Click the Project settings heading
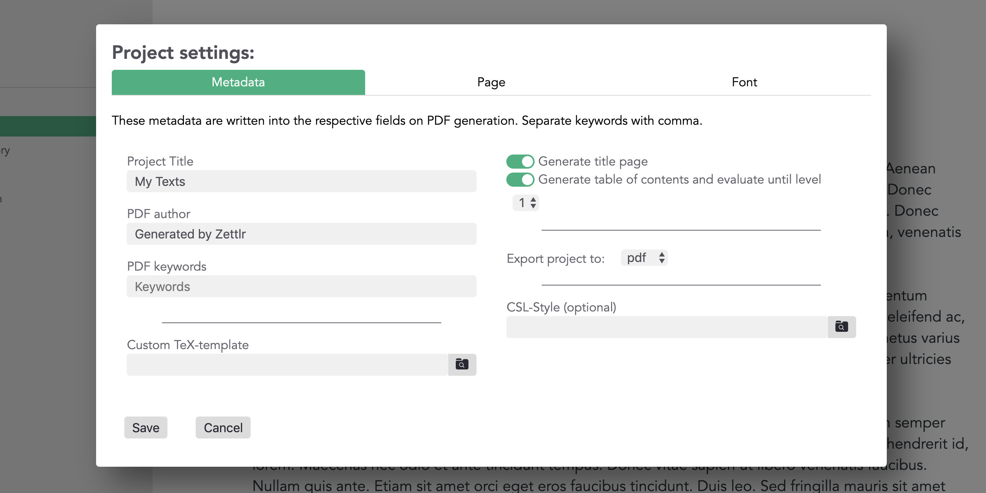 pos(183,53)
